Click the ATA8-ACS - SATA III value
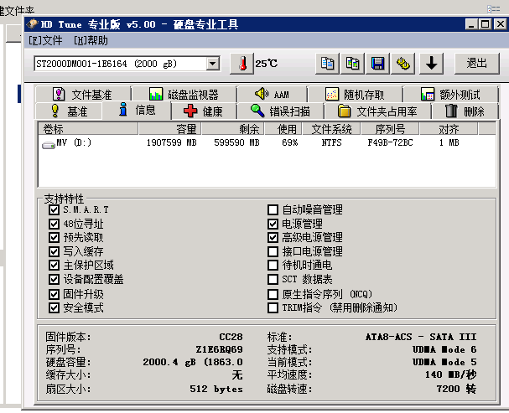Viewport: 509px width, 413px height. click(421, 337)
